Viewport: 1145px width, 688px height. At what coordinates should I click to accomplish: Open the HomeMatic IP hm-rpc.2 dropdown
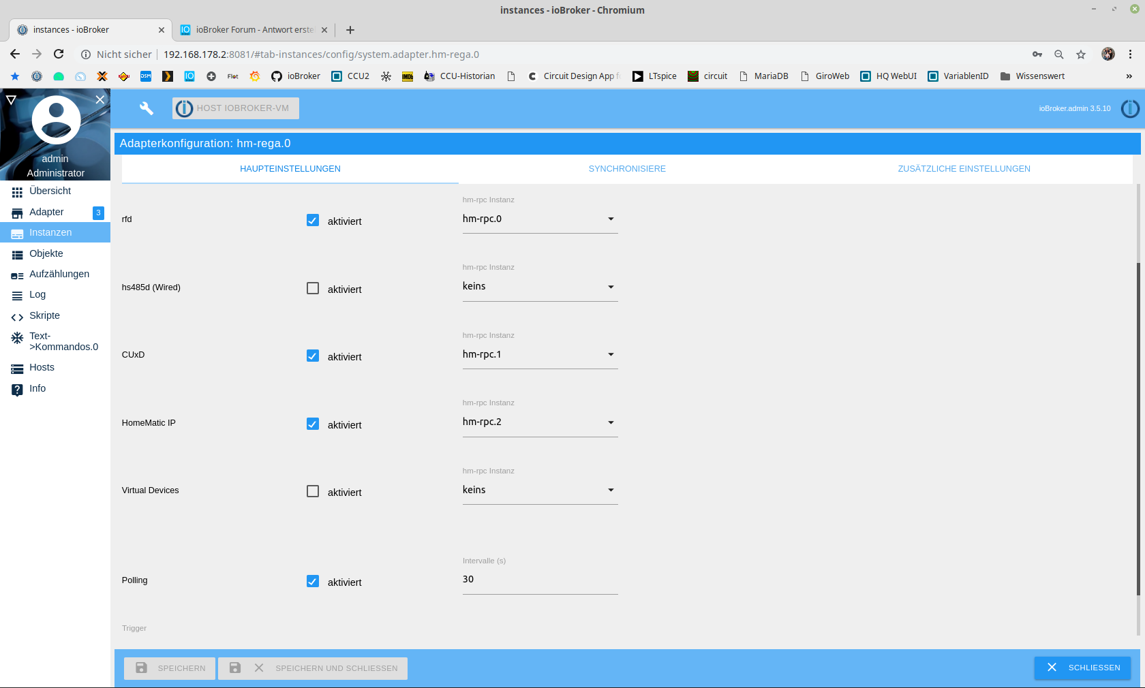(540, 422)
